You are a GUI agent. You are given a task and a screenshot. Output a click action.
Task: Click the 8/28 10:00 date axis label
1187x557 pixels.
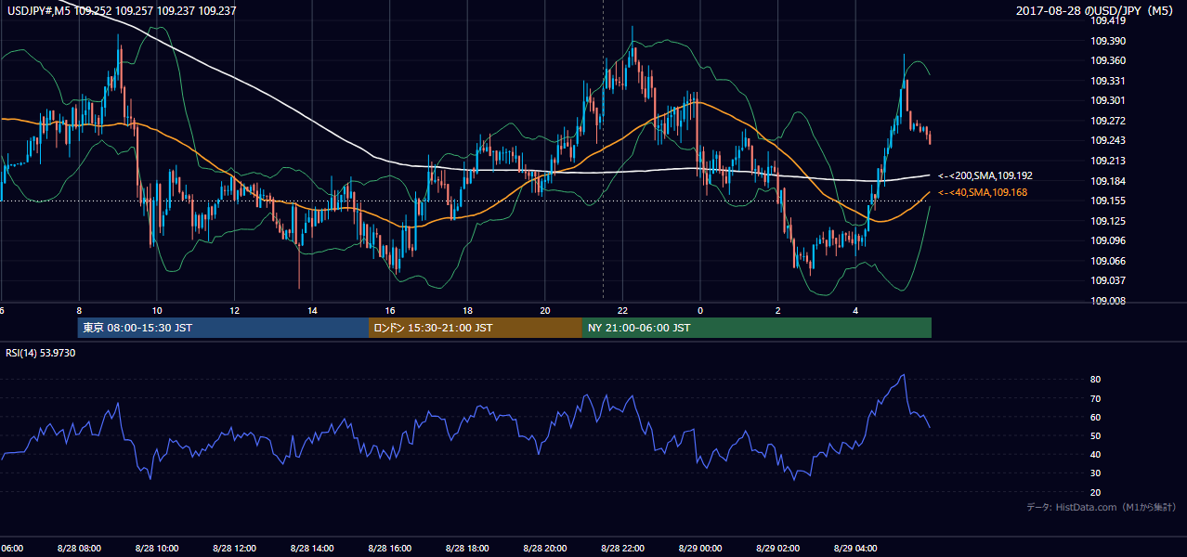(156, 549)
